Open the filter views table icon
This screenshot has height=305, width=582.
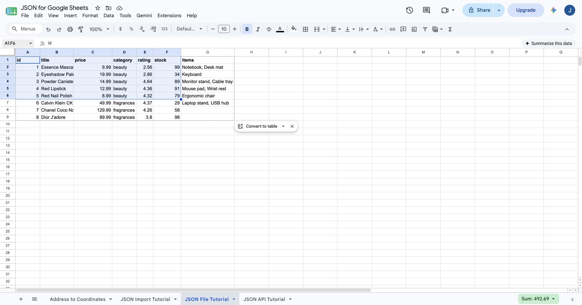(x=435, y=29)
